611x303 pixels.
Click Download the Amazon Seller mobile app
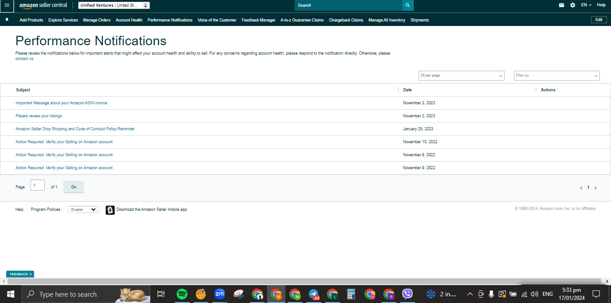pos(152,209)
